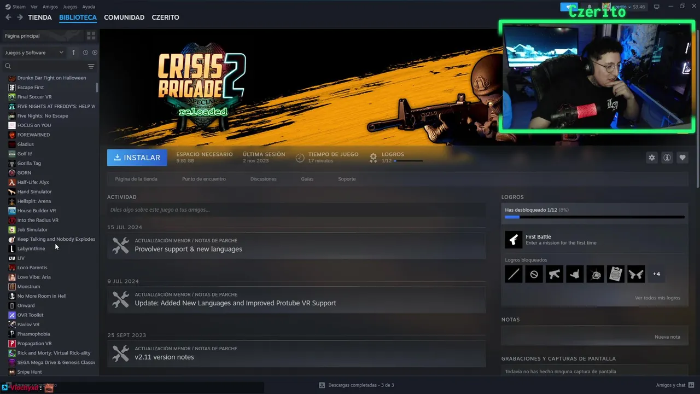Click the achievements progress bar
This screenshot has height=394, width=700.
pos(594,217)
